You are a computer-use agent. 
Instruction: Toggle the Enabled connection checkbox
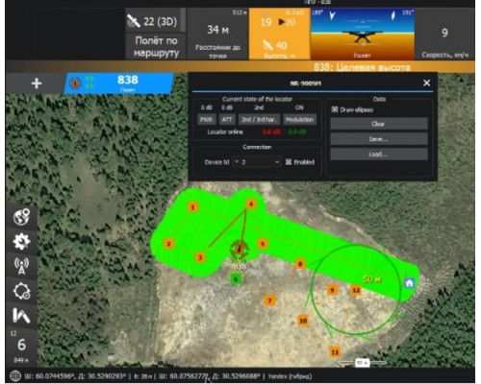(x=289, y=162)
